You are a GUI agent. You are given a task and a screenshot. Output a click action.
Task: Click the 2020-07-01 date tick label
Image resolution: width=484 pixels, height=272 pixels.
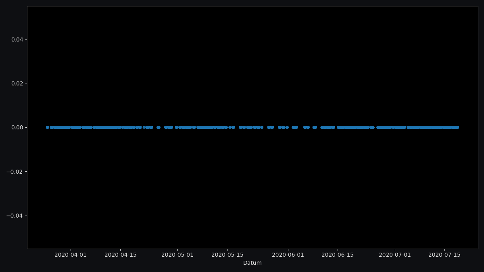click(x=395, y=255)
